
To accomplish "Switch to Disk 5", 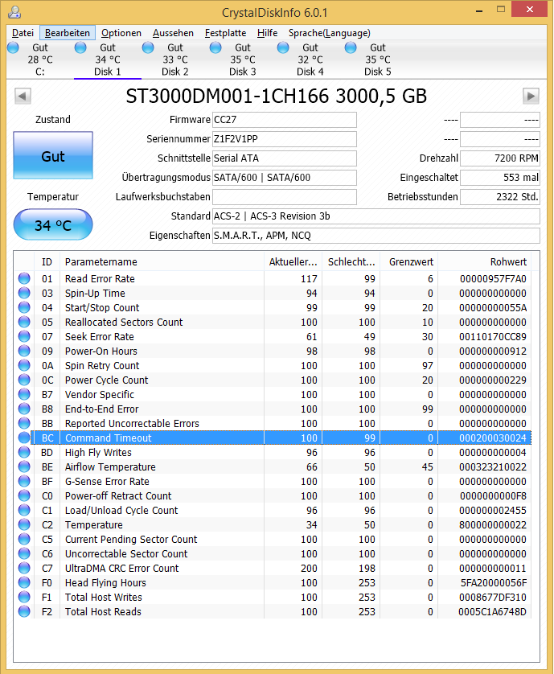I will tap(377, 60).
